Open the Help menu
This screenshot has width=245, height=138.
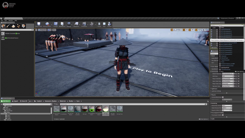pyautogui.click(x=16, y=20)
